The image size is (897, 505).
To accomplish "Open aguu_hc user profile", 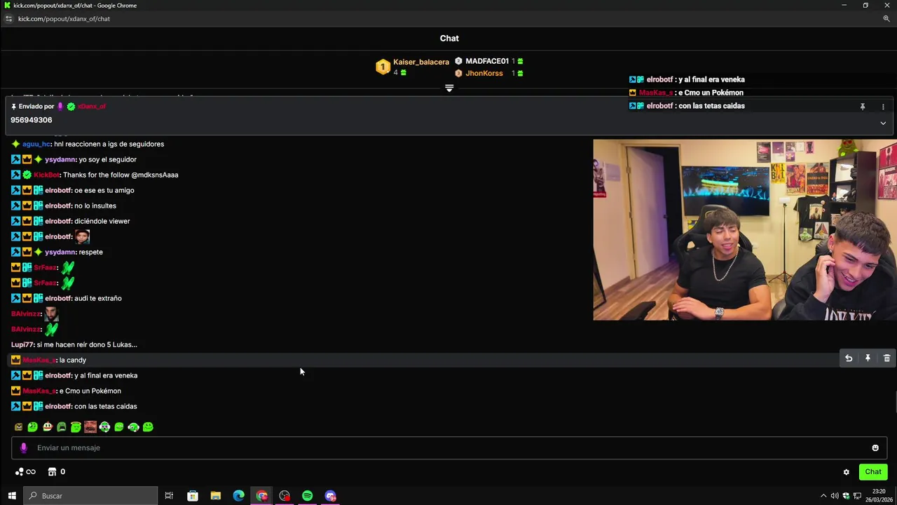I will (36, 144).
